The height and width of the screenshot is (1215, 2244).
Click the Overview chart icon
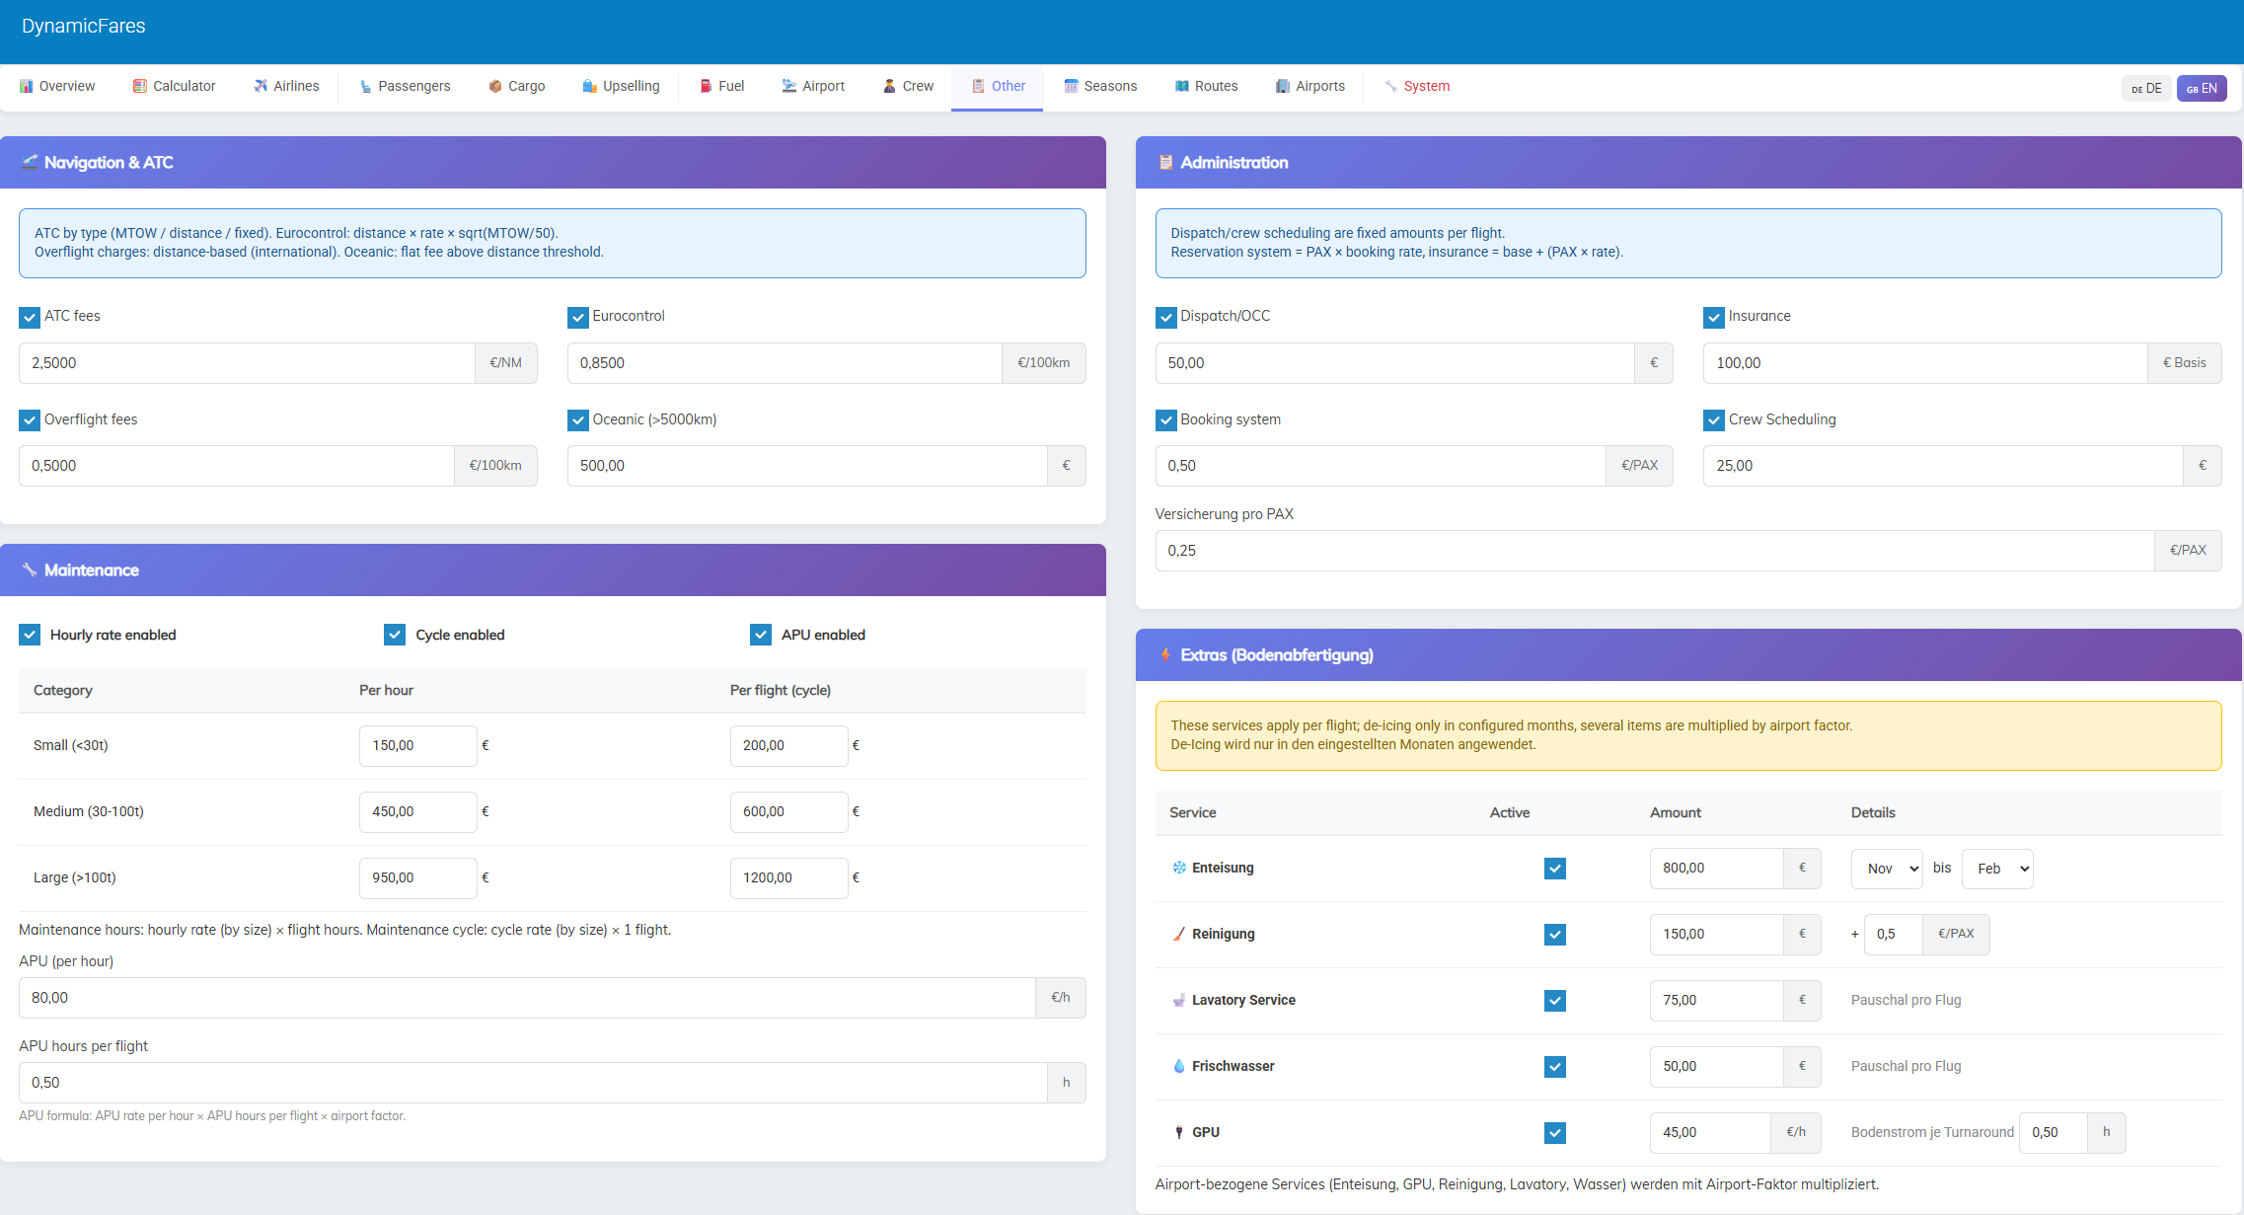tap(27, 86)
